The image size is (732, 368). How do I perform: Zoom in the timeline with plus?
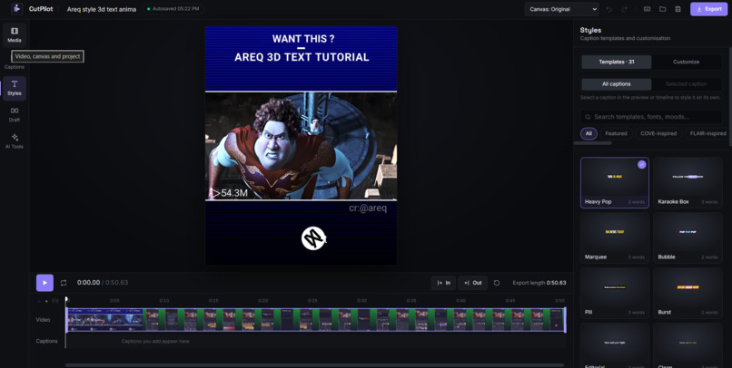coord(46,301)
